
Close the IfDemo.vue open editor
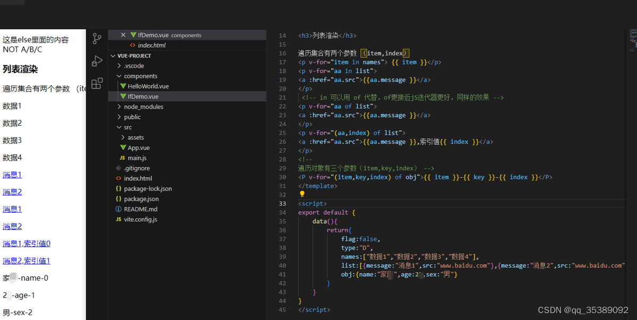coord(123,35)
